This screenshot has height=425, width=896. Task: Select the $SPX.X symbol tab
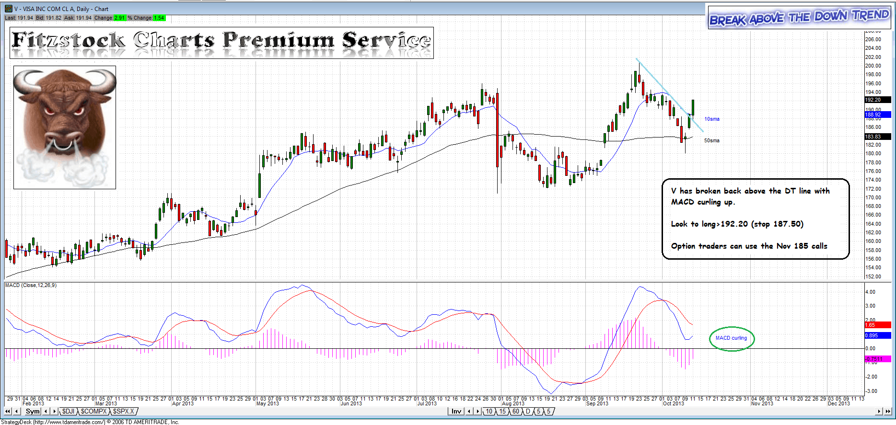[124, 411]
